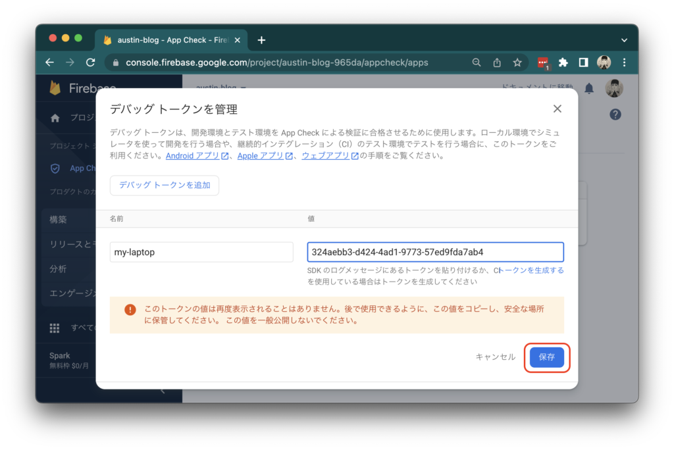The image size is (674, 450).
Task: Click the share icon in the address bar
Action: [497, 62]
